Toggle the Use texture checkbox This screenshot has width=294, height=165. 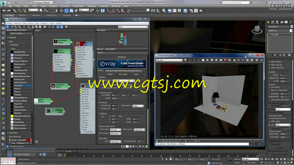click(x=269, y=87)
